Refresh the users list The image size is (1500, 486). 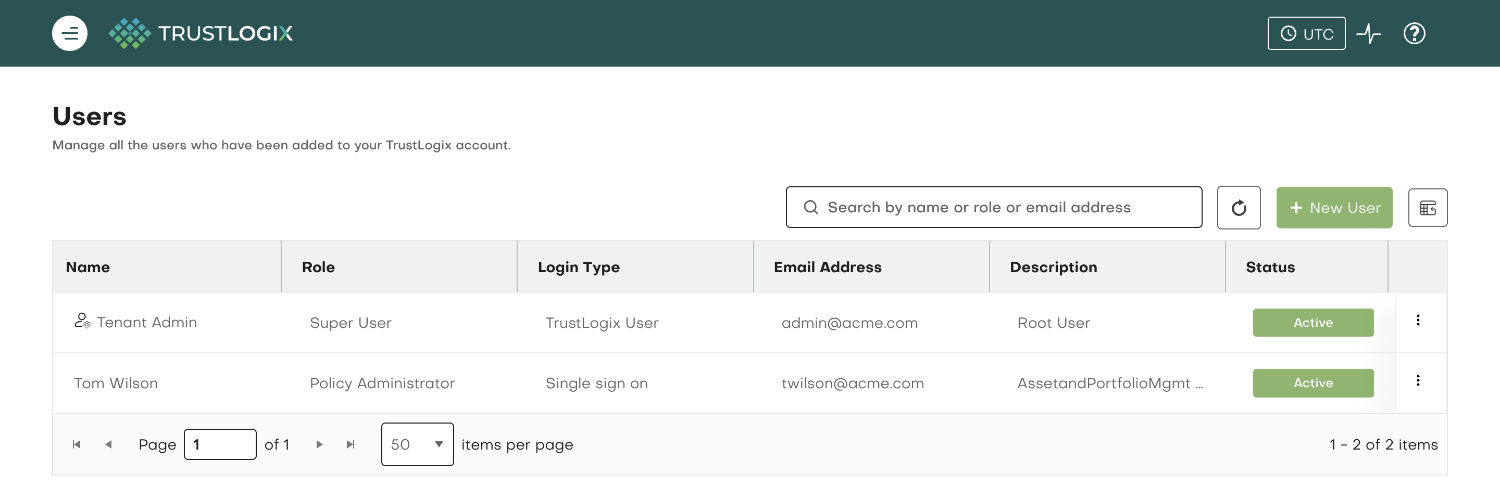(1239, 208)
